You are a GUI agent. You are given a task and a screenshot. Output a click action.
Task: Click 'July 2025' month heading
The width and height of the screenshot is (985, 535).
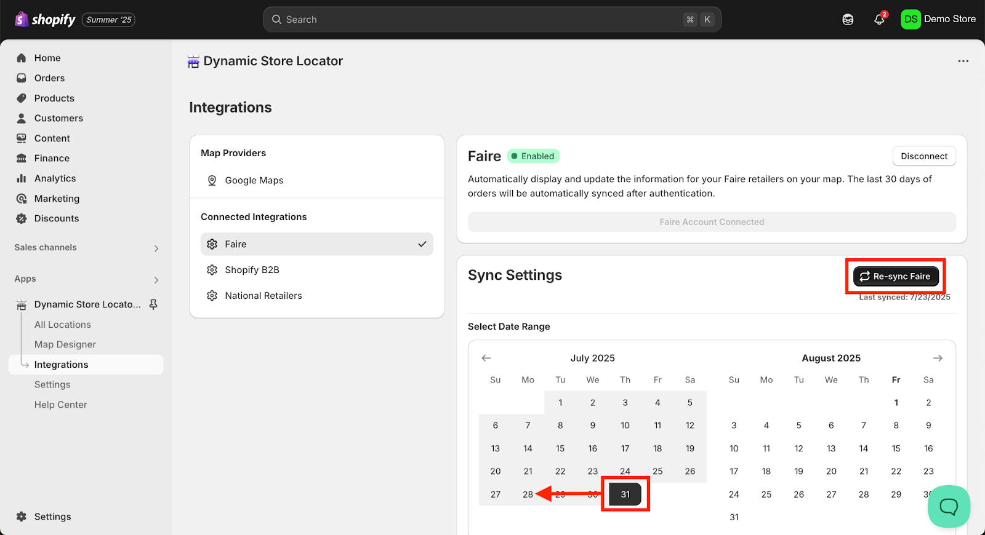coord(593,358)
